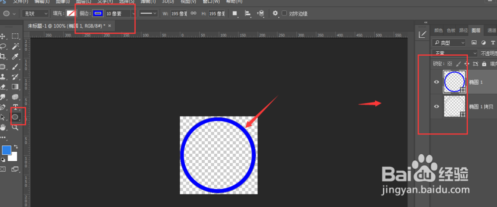Screen dimensions: 497x207
Task: Click the link width and height icon
Action: [x=193, y=13]
